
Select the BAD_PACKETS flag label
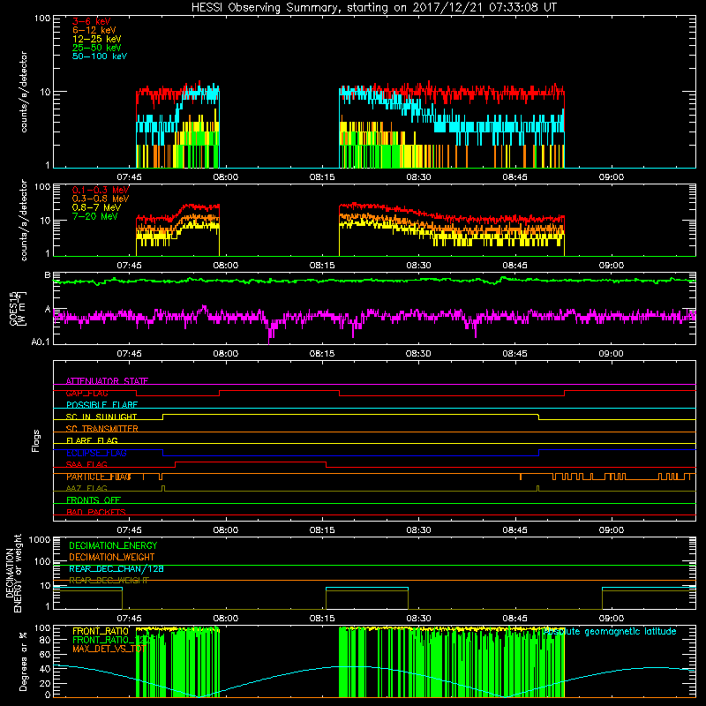96,512
